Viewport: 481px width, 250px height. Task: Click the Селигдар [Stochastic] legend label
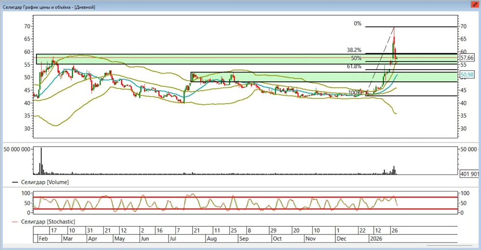(x=47, y=221)
